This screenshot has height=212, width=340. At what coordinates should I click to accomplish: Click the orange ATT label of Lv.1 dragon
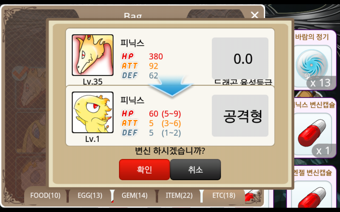click(130, 123)
